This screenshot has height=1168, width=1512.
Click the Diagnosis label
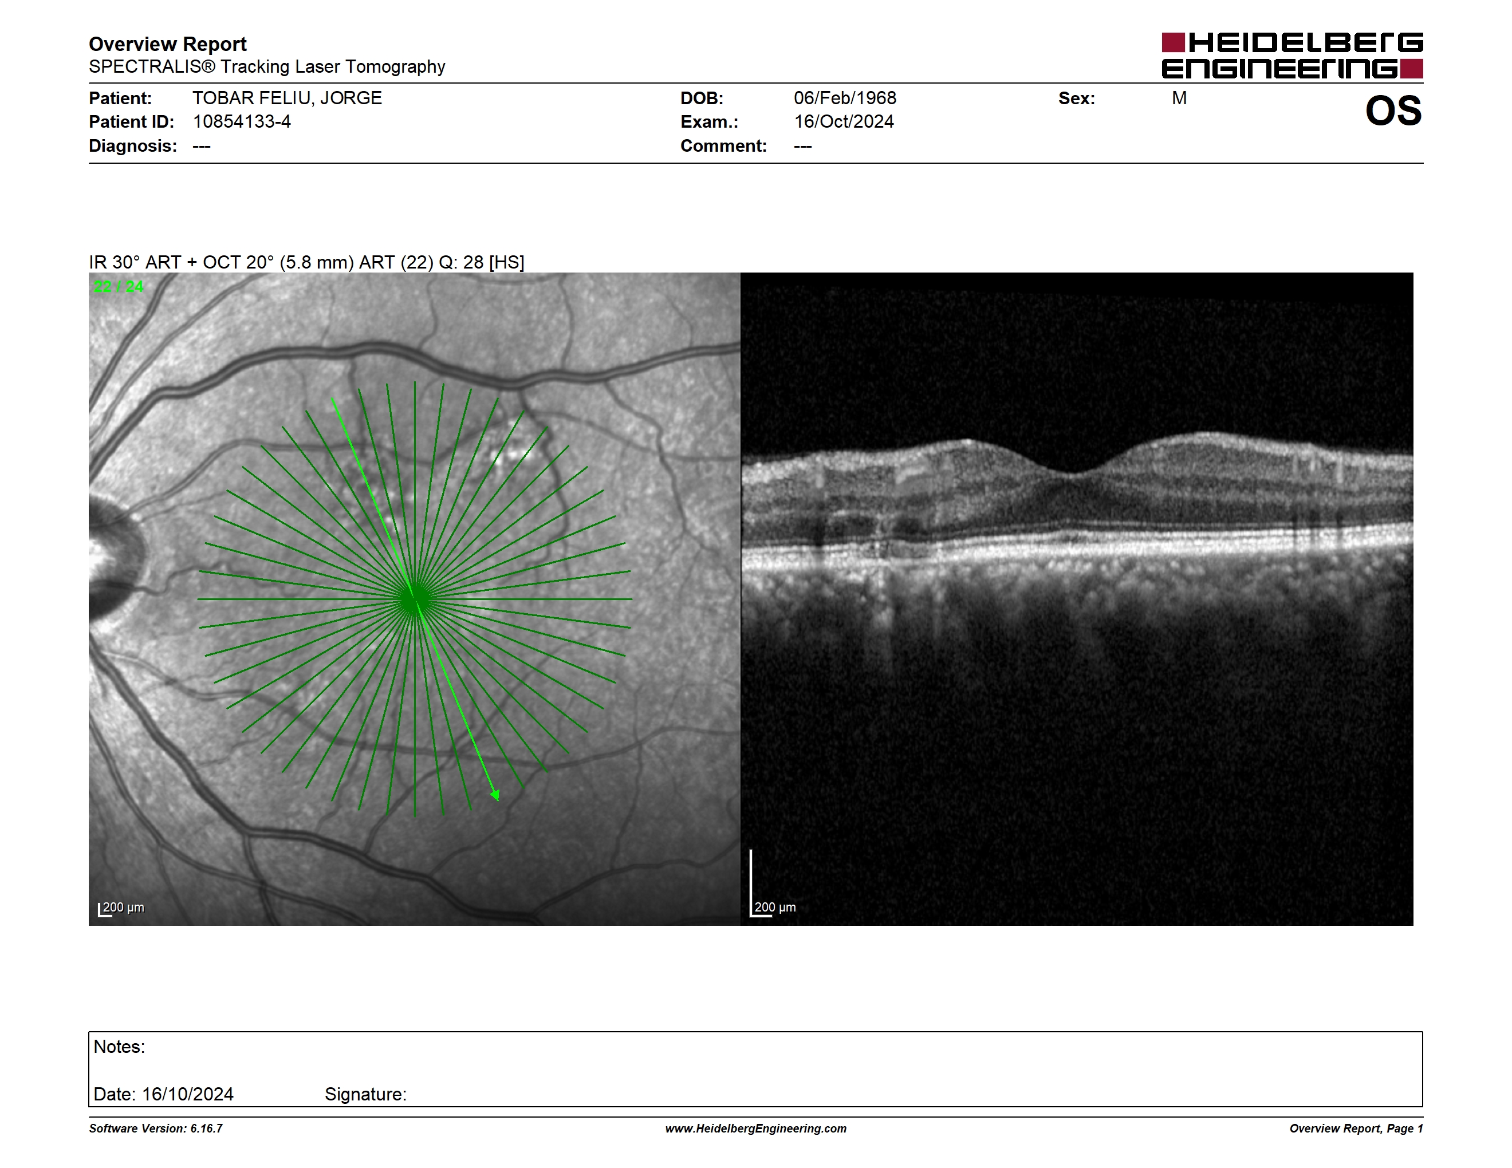(x=132, y=146)
